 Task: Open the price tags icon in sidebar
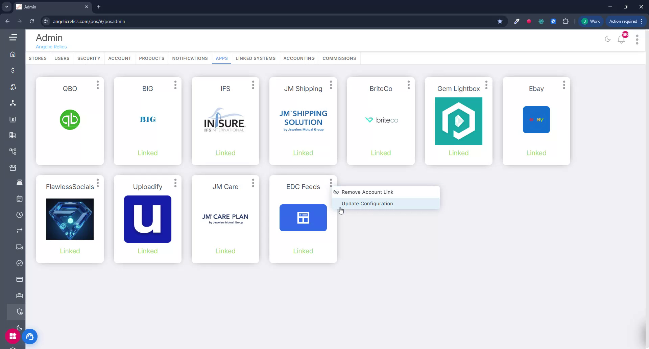[13, 87]
